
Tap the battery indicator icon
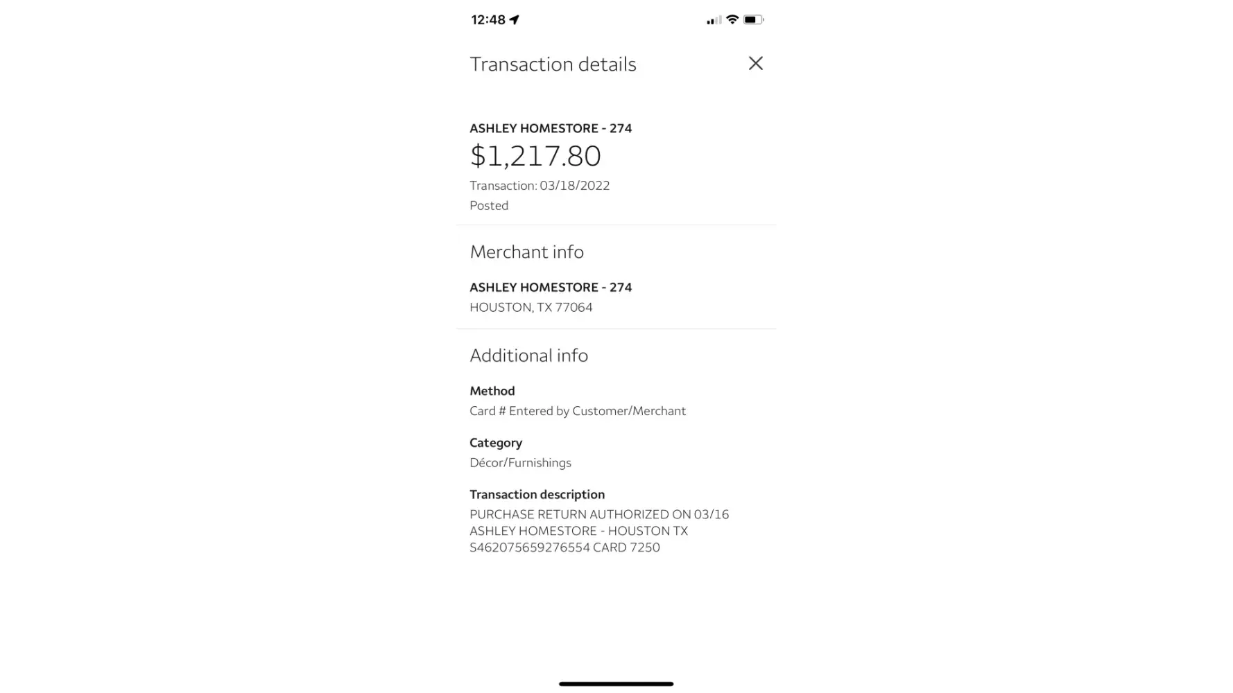pos(753,19)
